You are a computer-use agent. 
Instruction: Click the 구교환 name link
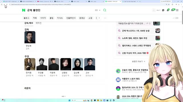41,73
